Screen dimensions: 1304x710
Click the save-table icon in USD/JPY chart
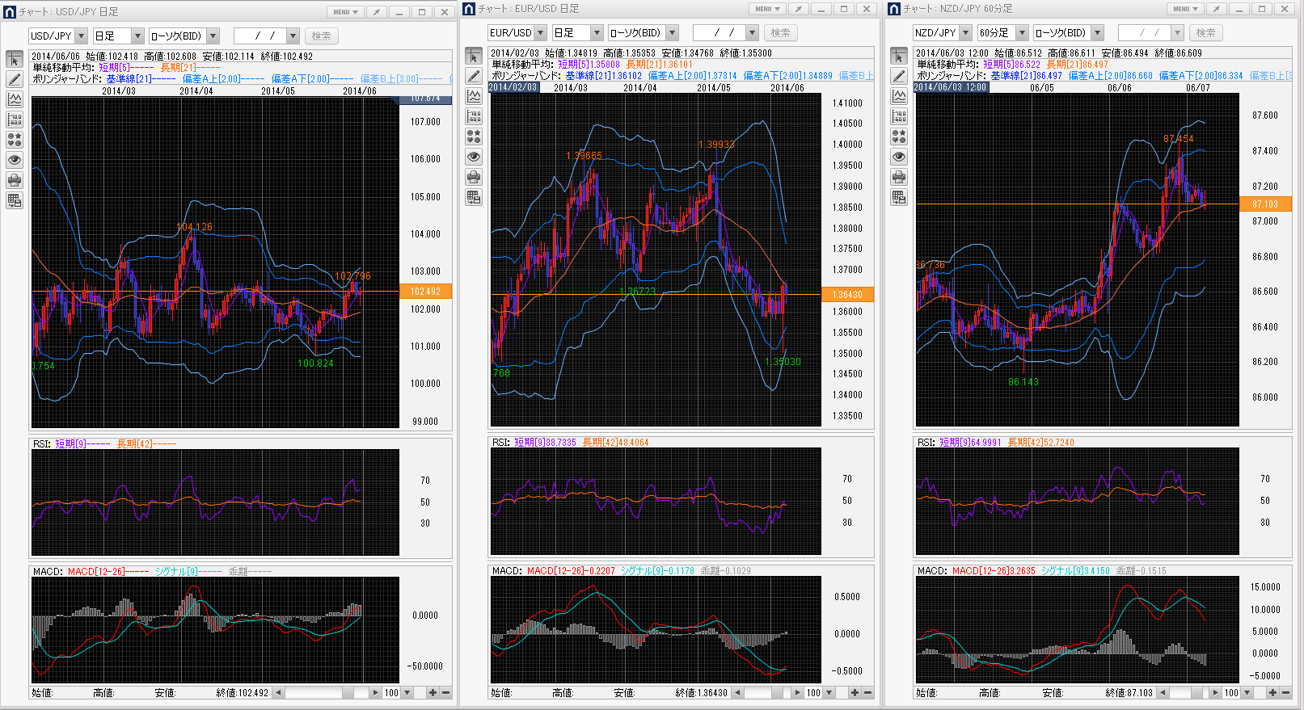click(x=15, y=200)
